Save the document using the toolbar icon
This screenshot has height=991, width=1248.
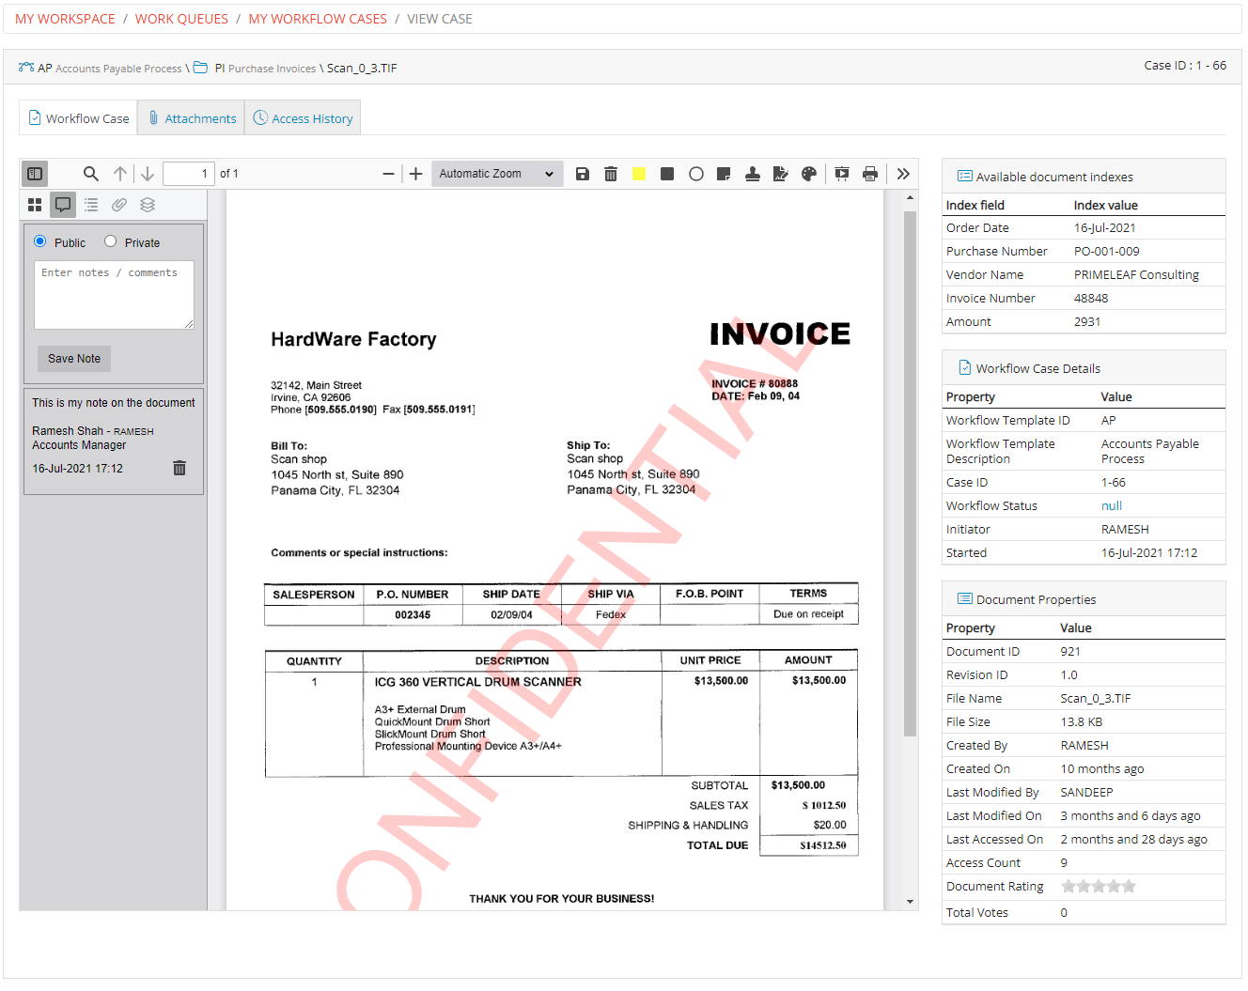pyautogui.click(x=583, y=173)
